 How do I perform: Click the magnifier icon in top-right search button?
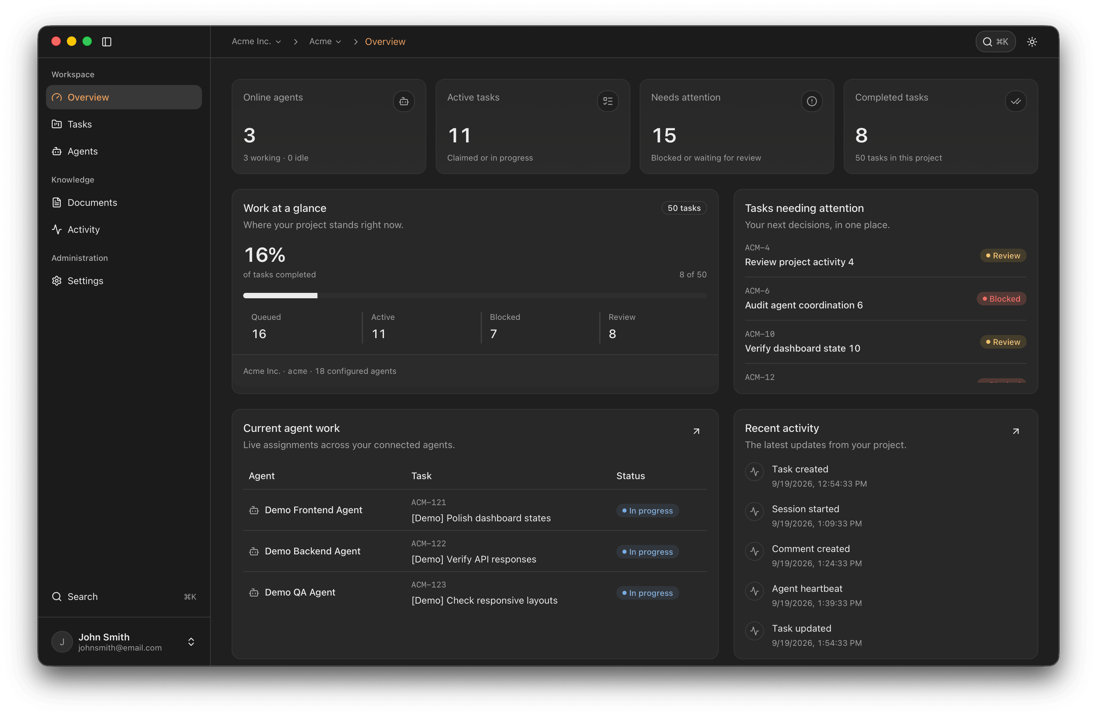coord(987,42)
